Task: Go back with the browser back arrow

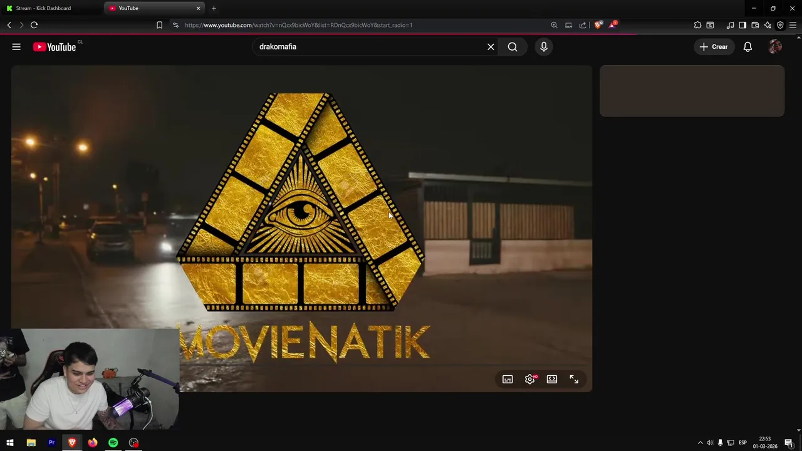Action: [9, 25]
